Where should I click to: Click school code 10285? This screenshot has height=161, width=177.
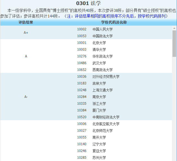pos(82,158)
